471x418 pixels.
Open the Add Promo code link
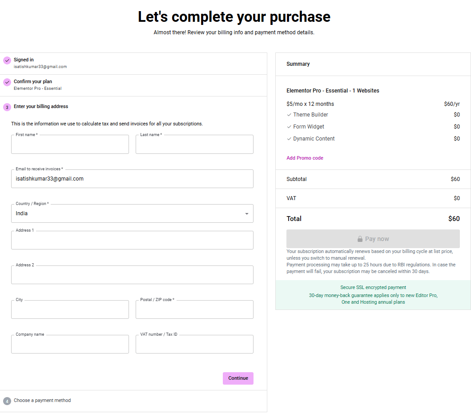pos(305,158)
